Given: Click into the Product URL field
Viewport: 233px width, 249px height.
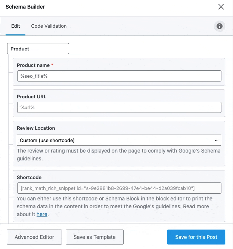Looking at the screenshot, I should pyautogui.click(x=119, y=107).
